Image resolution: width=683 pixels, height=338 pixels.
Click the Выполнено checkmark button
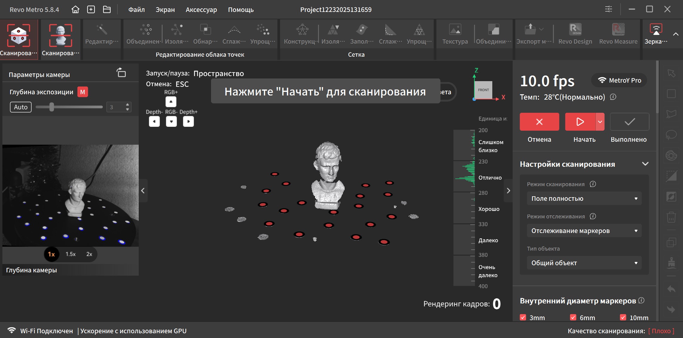[x=629, y=122]
